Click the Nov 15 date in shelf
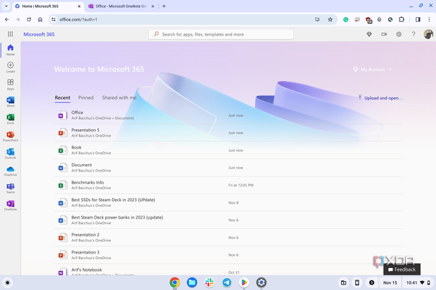The height and width of the screenshot is (290, 436). pos(390,282)
